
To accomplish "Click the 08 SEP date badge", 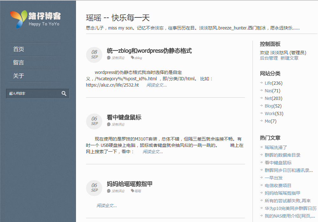I will pos(94,55).
